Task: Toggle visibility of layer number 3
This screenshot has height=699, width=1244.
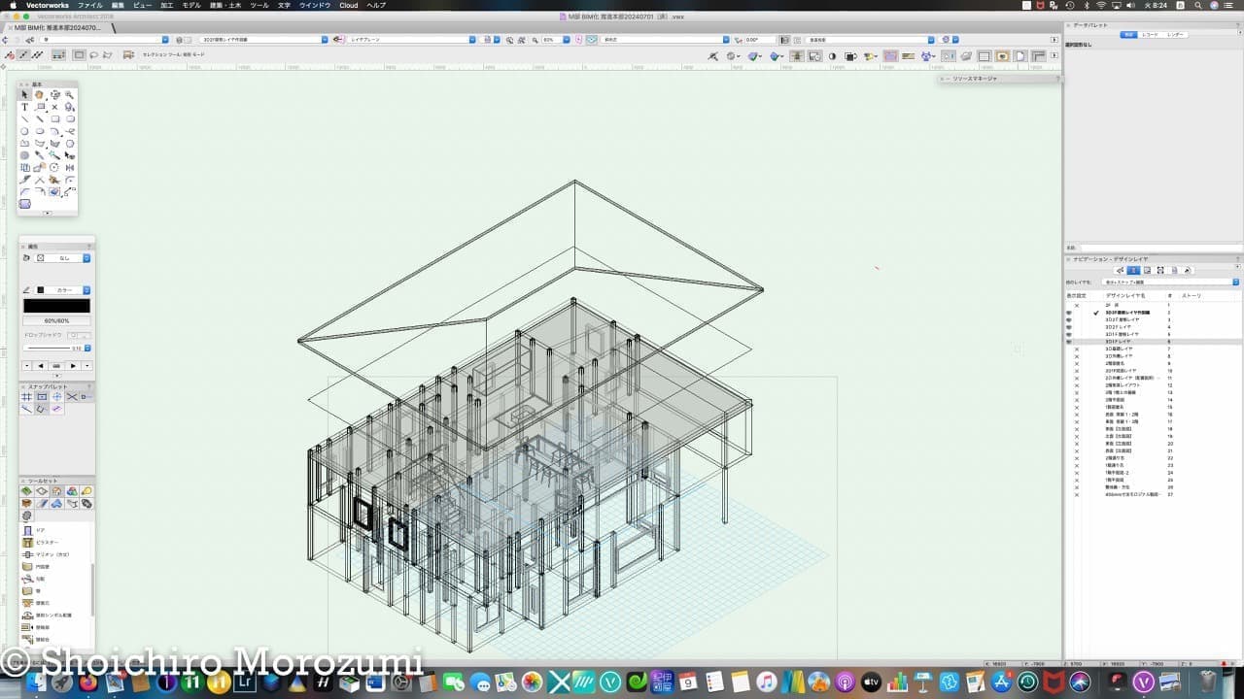Action: pos(1069,319)
